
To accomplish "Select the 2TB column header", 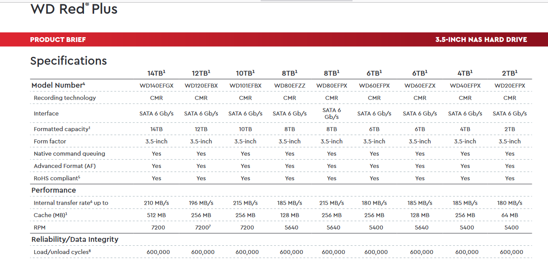I will [510, 73].
